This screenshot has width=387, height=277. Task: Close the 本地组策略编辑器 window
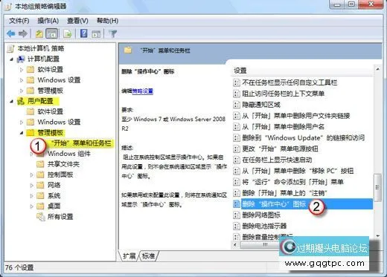[x=371, y=4]
